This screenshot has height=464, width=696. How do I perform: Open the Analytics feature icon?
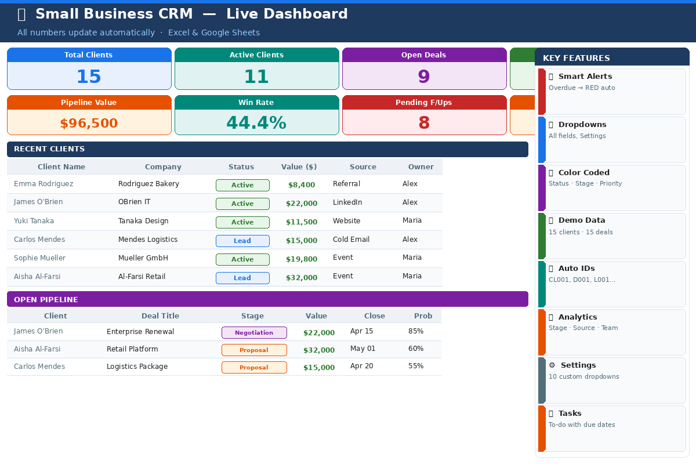(x=550, y=317)
